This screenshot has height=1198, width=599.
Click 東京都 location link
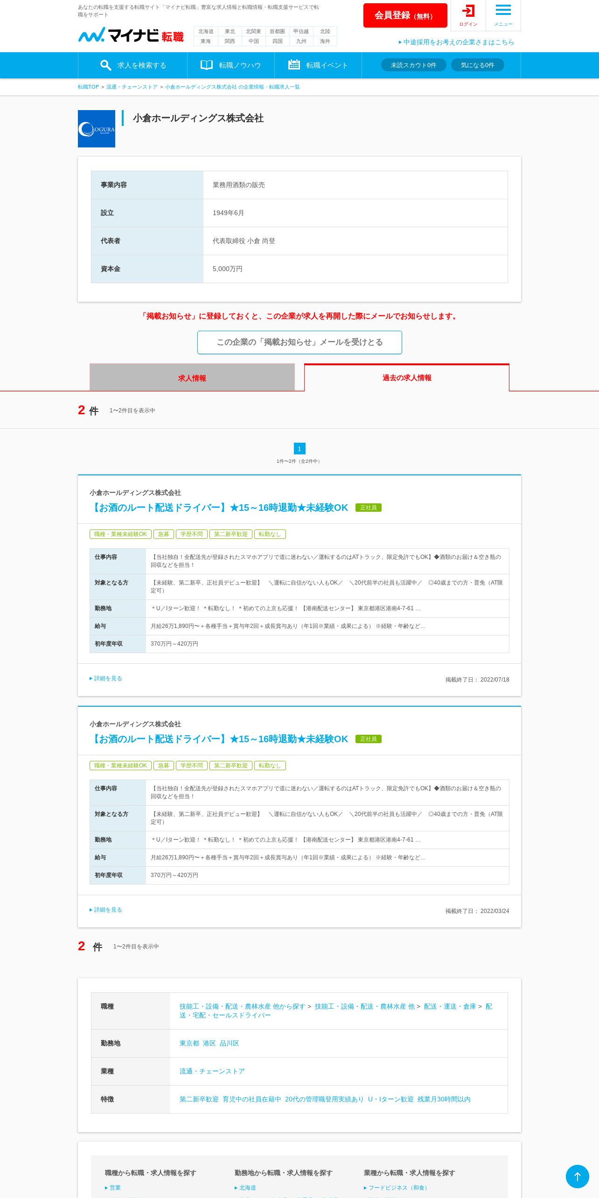pyautogui.click(x=189, y=1043)
